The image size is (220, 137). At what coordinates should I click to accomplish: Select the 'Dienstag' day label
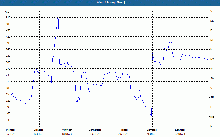pos(38,130)
